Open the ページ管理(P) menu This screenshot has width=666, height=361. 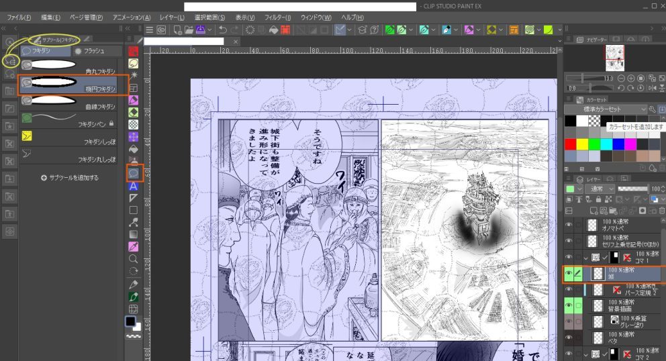click(86, 17)
